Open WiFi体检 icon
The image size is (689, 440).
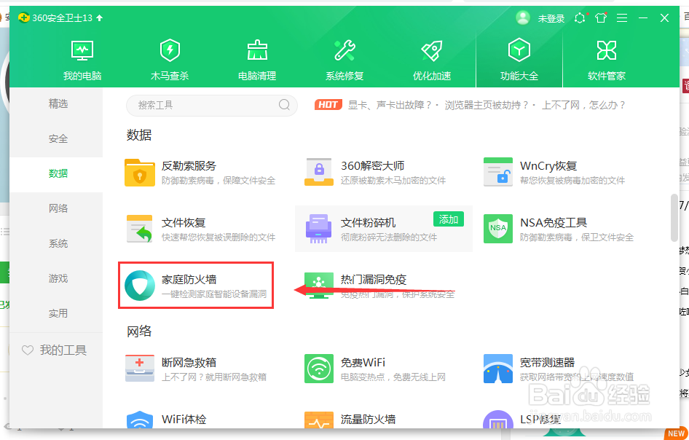pos(140,420)
